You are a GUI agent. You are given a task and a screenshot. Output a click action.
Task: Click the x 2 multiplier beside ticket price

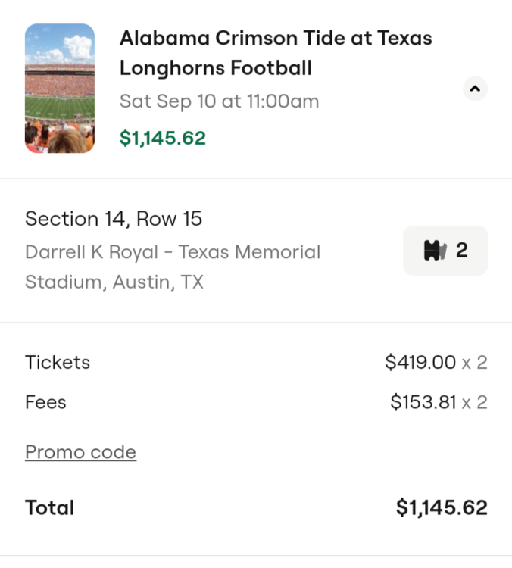pos(475,362)
